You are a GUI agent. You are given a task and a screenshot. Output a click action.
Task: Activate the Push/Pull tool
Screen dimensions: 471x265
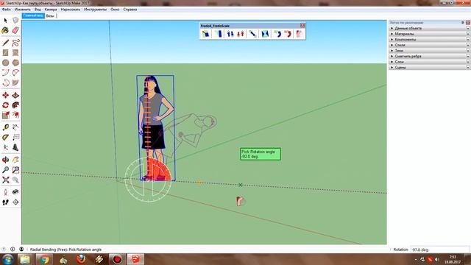point(15,95)
